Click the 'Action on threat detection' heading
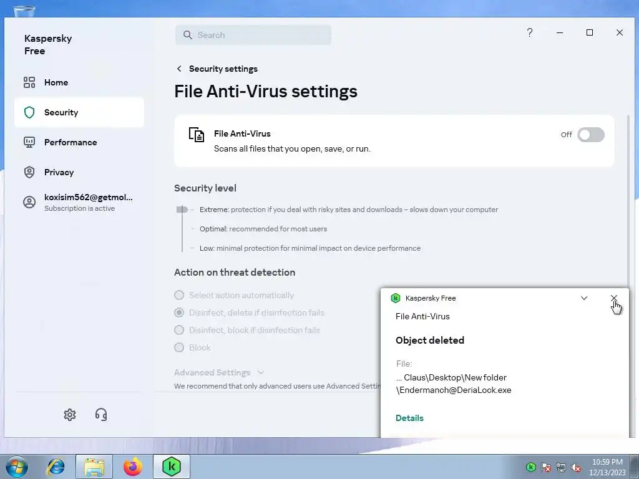 (235, 272)
